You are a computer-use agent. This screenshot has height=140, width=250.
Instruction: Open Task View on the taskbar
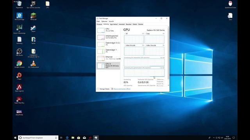click(61, 138)
